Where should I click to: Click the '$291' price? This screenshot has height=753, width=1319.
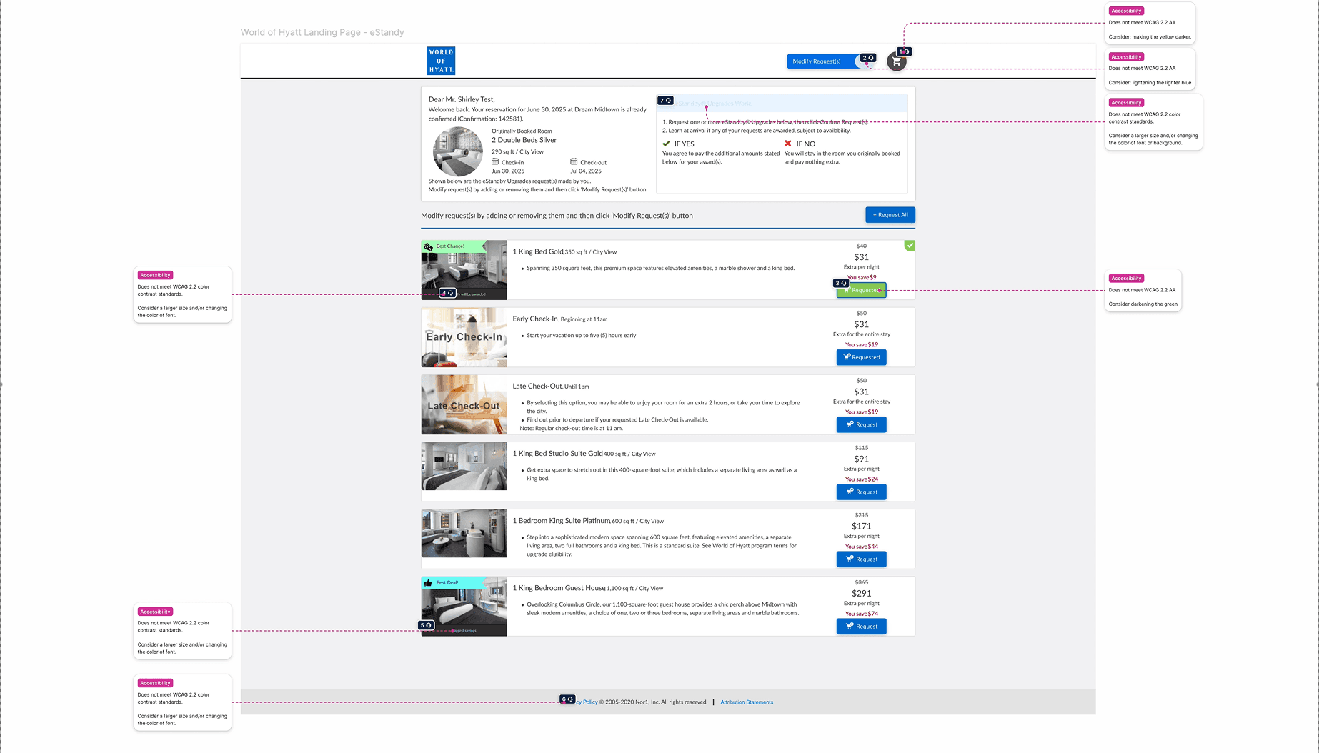click(x=862, y=593)
